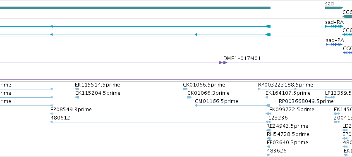Screen dimensions: 352x157
Task: Select the DME1-017M01 feature label
Action: coord(242,59)
